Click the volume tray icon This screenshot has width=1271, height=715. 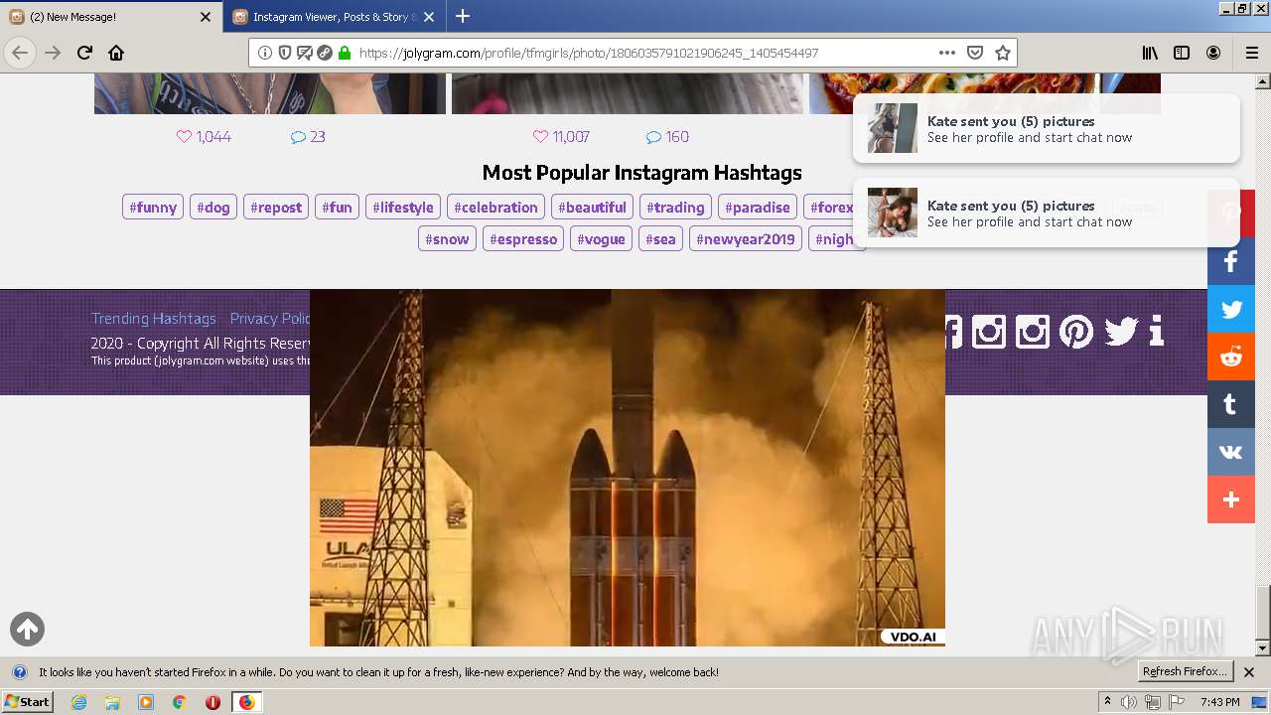coord(1129,702)
